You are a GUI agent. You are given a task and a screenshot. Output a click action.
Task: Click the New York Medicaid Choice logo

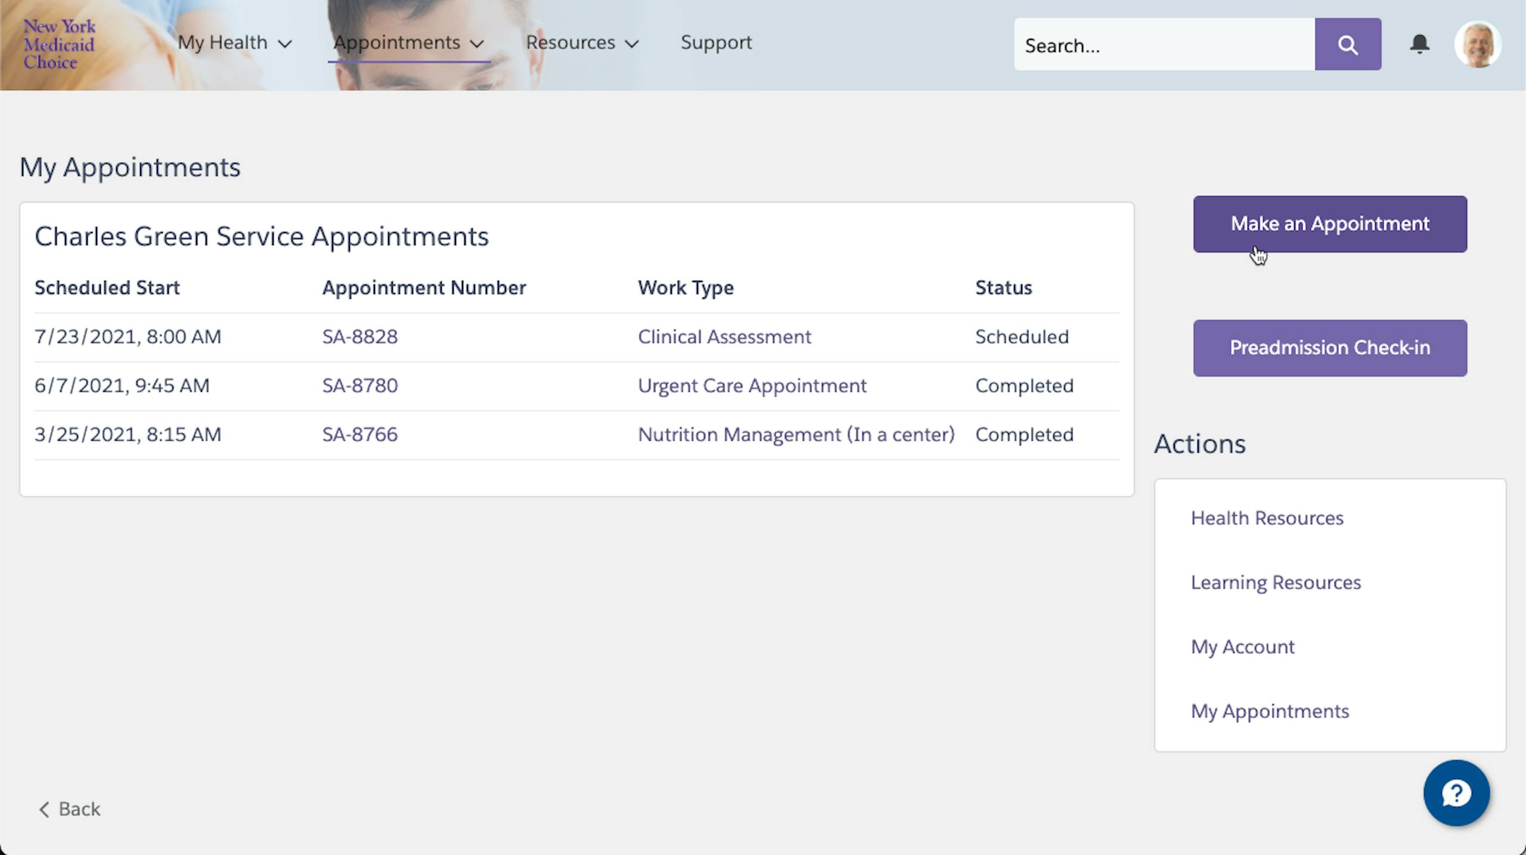click(x=58, y=44)
